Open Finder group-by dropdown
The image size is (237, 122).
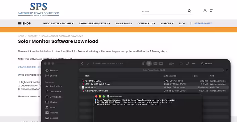171,63
